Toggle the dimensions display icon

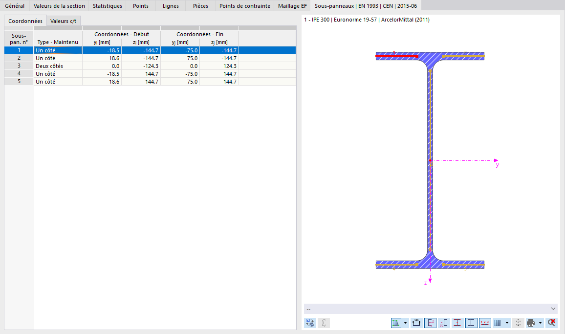pyautogui.click(x=416, y=323)
